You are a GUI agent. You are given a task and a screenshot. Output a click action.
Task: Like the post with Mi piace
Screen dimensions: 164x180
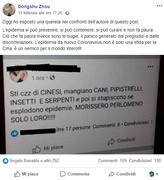(26, 174)
